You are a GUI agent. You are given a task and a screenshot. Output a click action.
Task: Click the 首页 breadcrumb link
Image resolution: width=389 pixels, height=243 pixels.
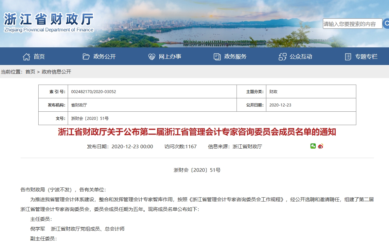(30, 72)
